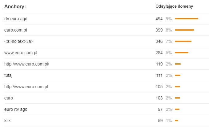Click the info icon beside Anchory
Viewport: 209px width, 127px height.
pyautogui.click(x=26, y=7)
